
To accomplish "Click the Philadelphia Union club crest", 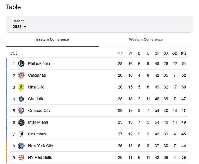I will point(21,64).
